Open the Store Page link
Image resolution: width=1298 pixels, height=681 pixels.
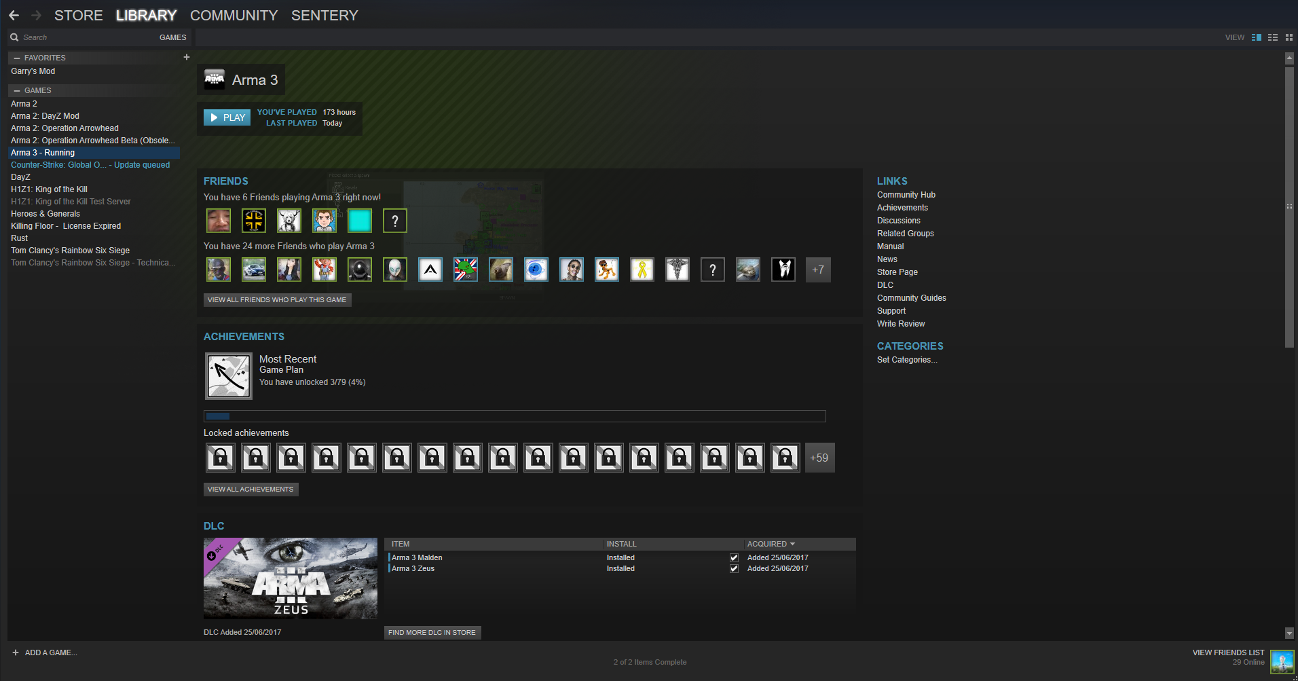coord(897,272)
